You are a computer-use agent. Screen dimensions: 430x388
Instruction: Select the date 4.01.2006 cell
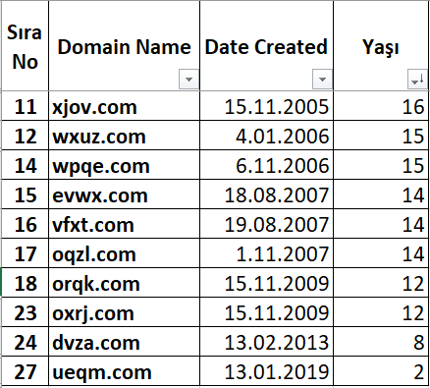(x=266, y=136)
